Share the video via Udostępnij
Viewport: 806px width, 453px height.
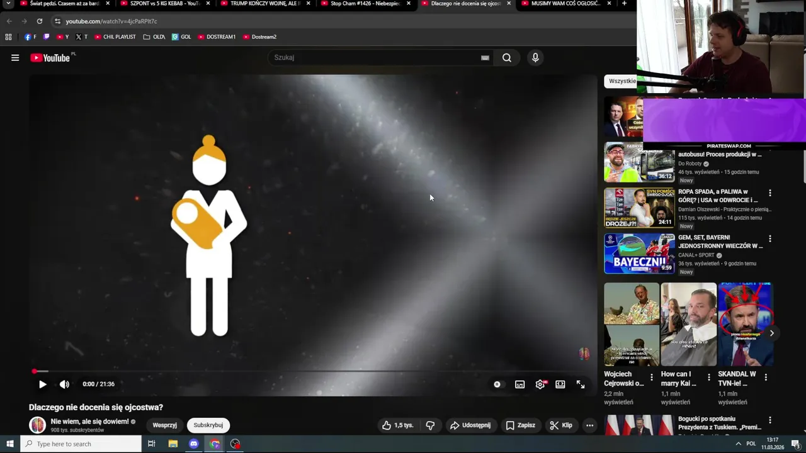pyautogui.click(x=470, y=425)
